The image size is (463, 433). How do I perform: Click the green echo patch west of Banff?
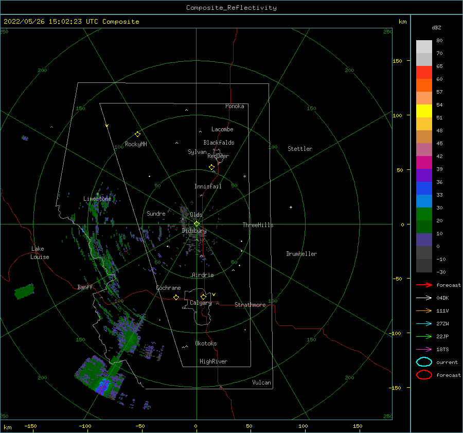(x=24, y=291)
